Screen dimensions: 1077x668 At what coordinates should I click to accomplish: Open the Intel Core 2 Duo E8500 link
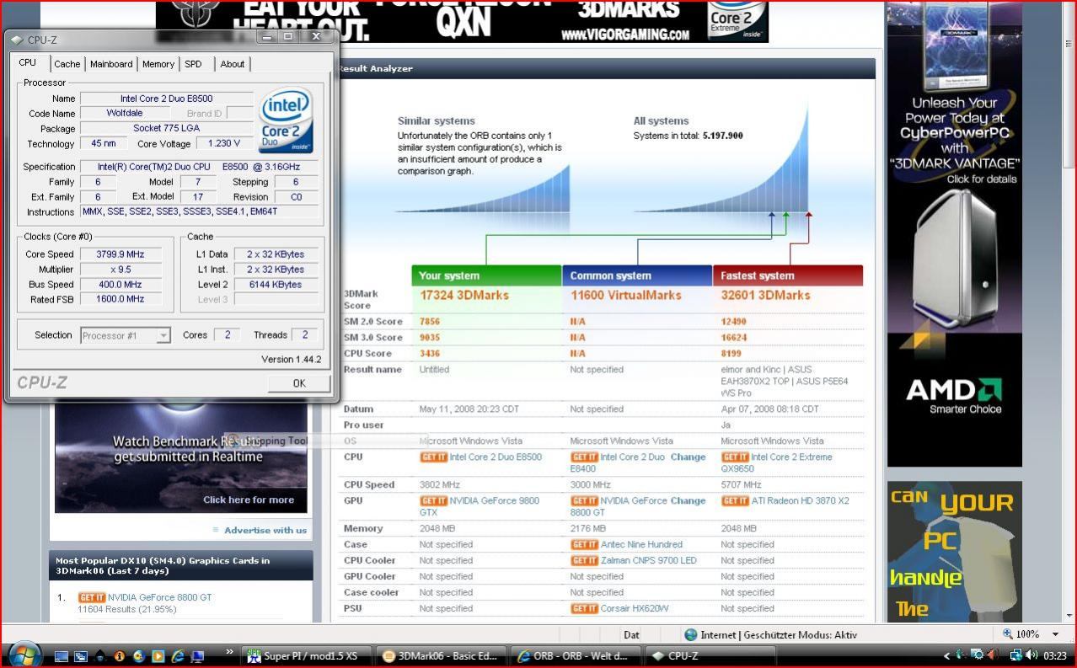[x=496, y=457]
